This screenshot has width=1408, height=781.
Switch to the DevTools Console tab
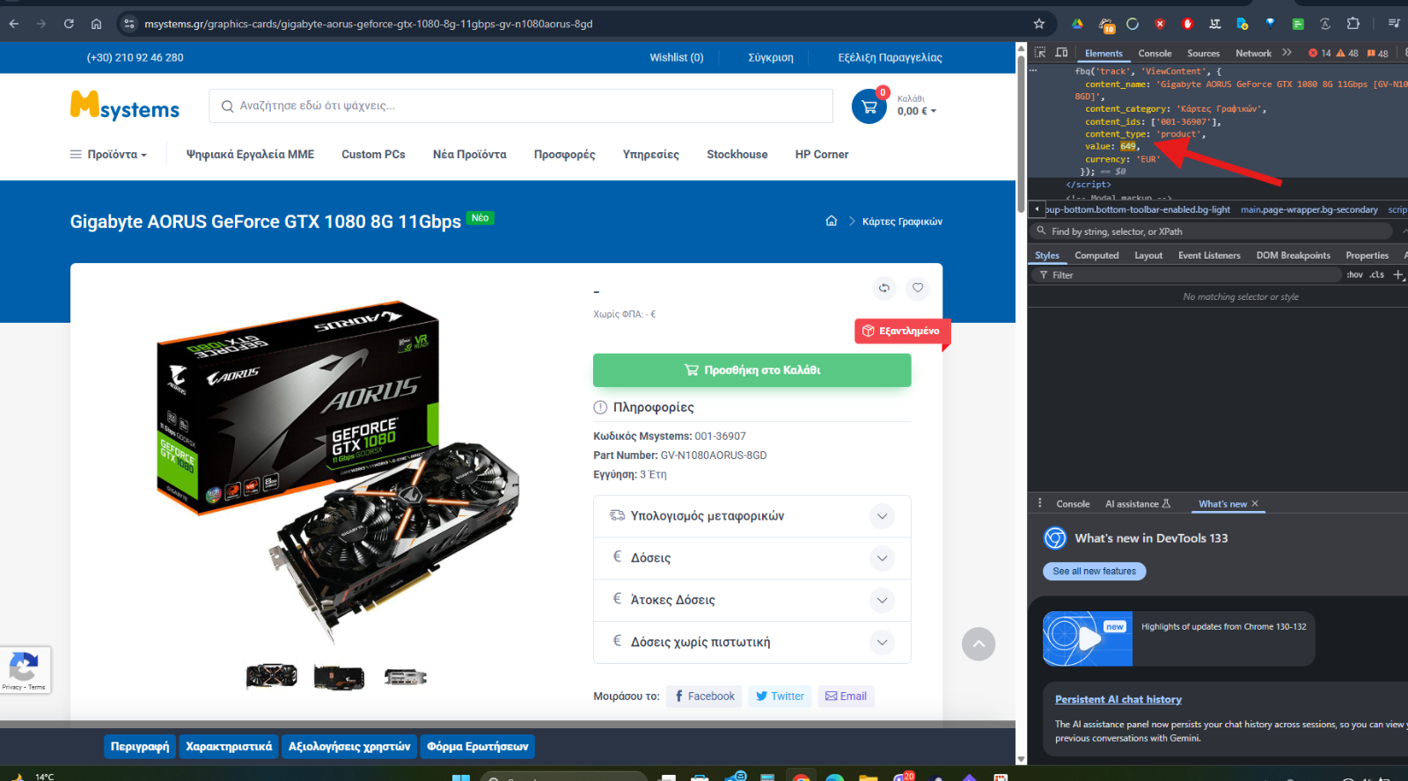(x=1155, y=54)
